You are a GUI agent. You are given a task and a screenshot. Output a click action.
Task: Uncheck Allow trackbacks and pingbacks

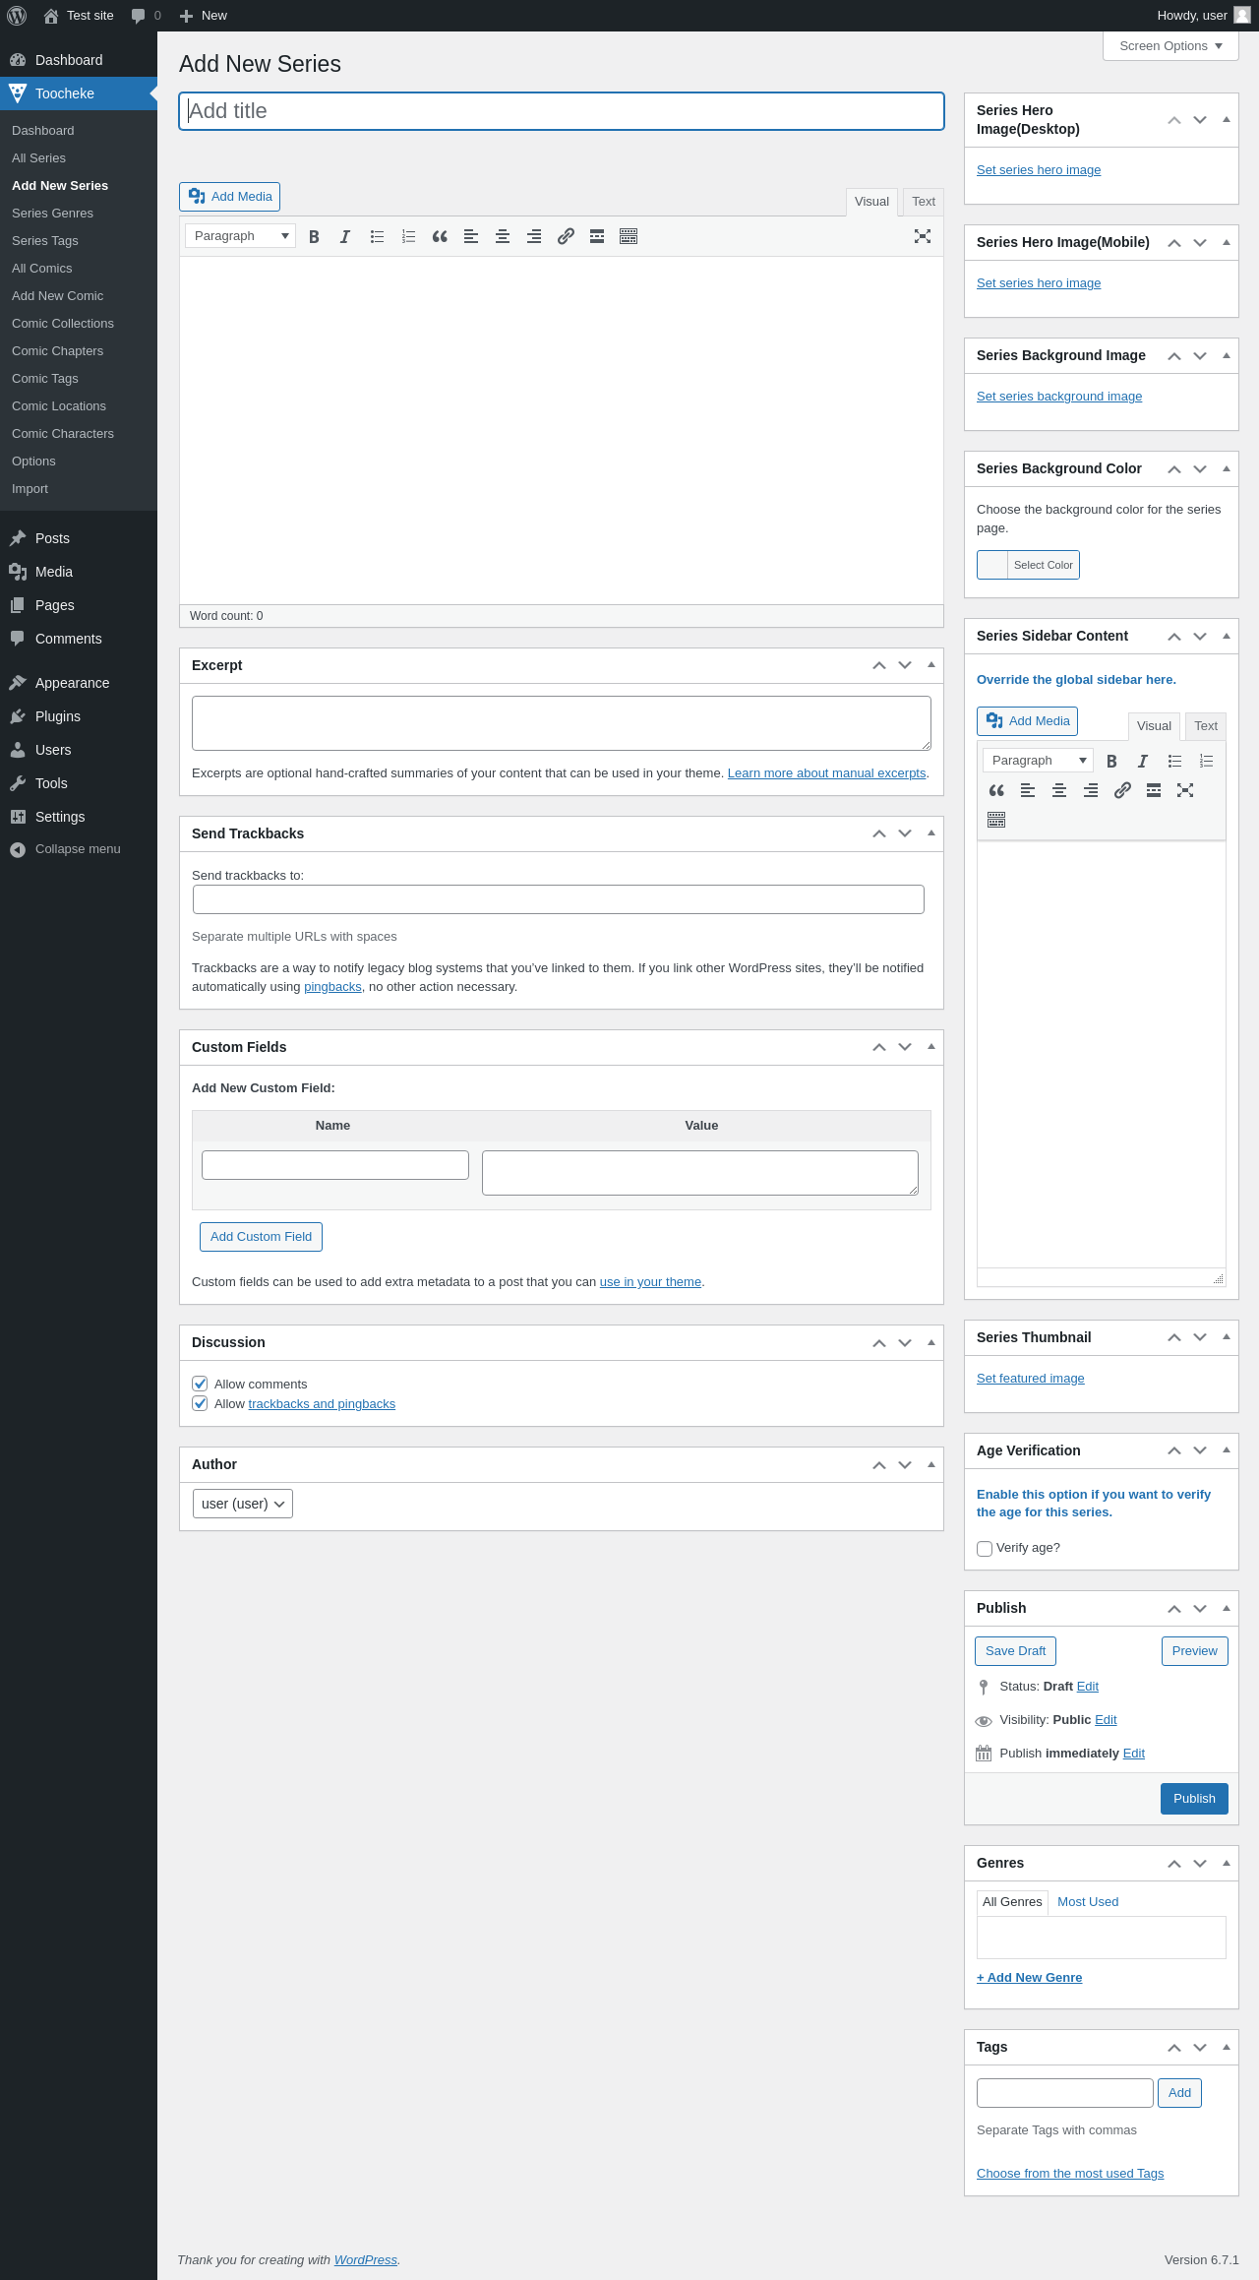pyautogui.click(x=201, y=1403)
